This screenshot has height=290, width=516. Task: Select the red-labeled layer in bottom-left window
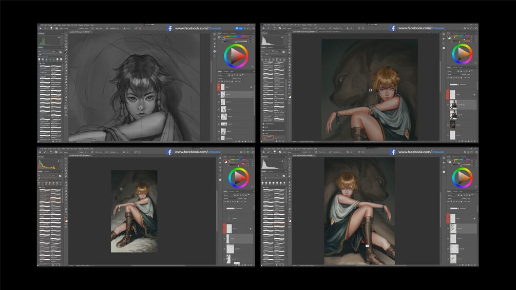239,229
